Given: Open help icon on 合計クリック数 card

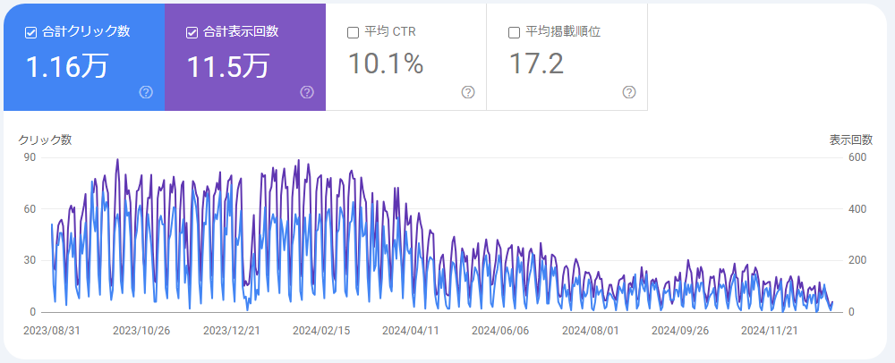Looking at the screenshot, I should point(146,92).
